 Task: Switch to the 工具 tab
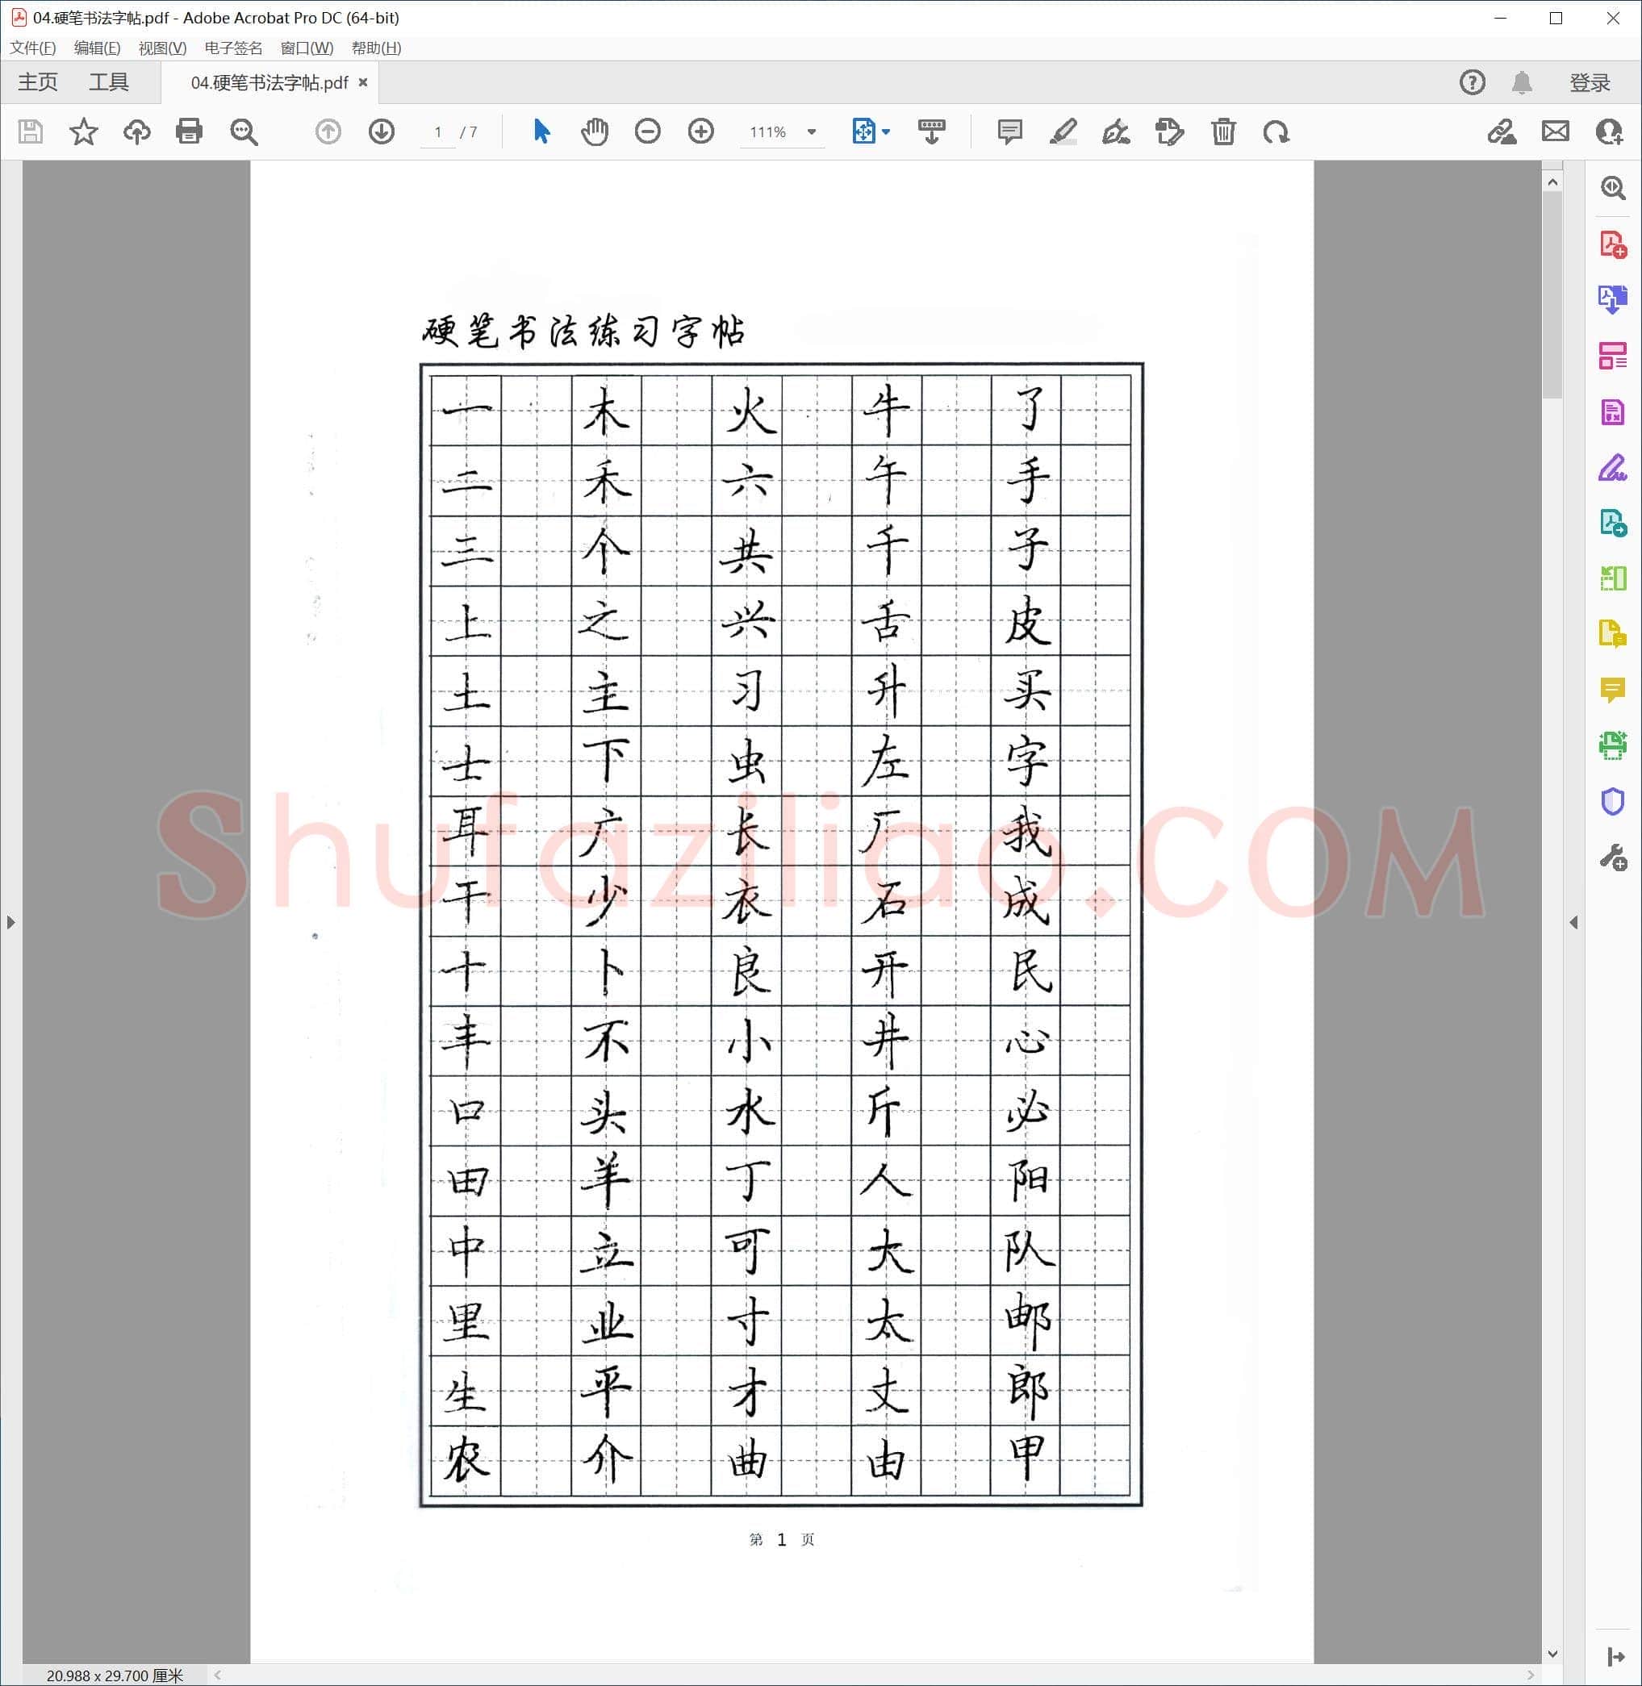[x=109, y=82]
